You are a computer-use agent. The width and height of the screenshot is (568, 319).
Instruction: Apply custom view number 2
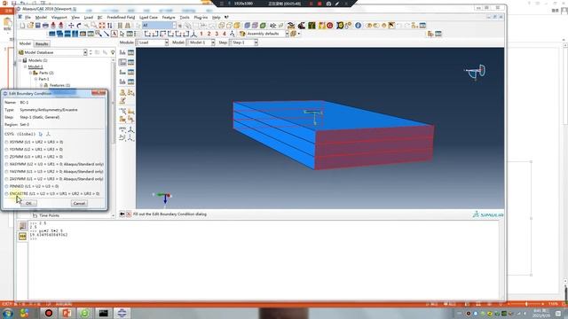[209, 34]
